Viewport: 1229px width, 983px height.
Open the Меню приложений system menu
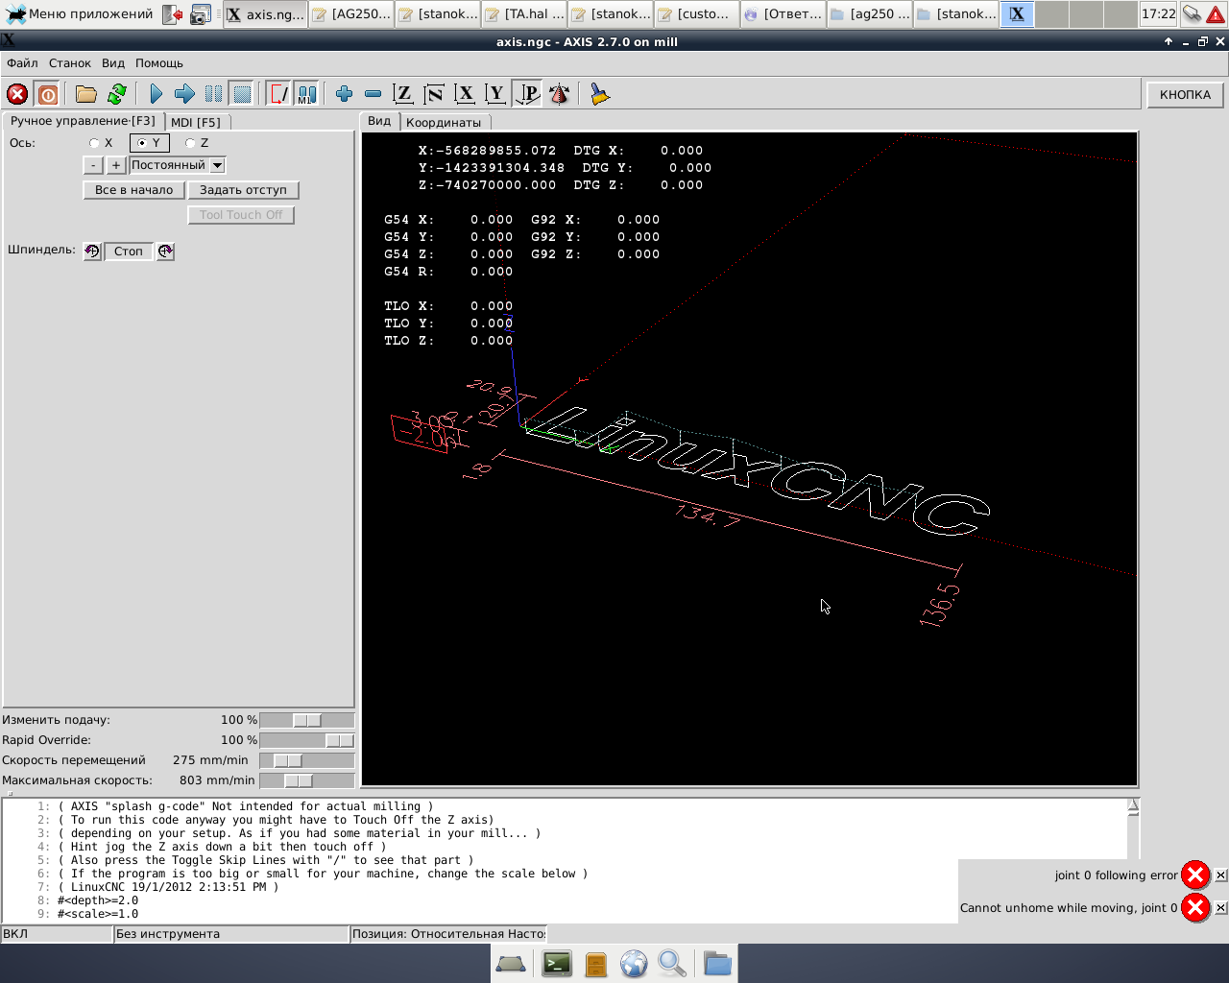click(x=80, y=14)
